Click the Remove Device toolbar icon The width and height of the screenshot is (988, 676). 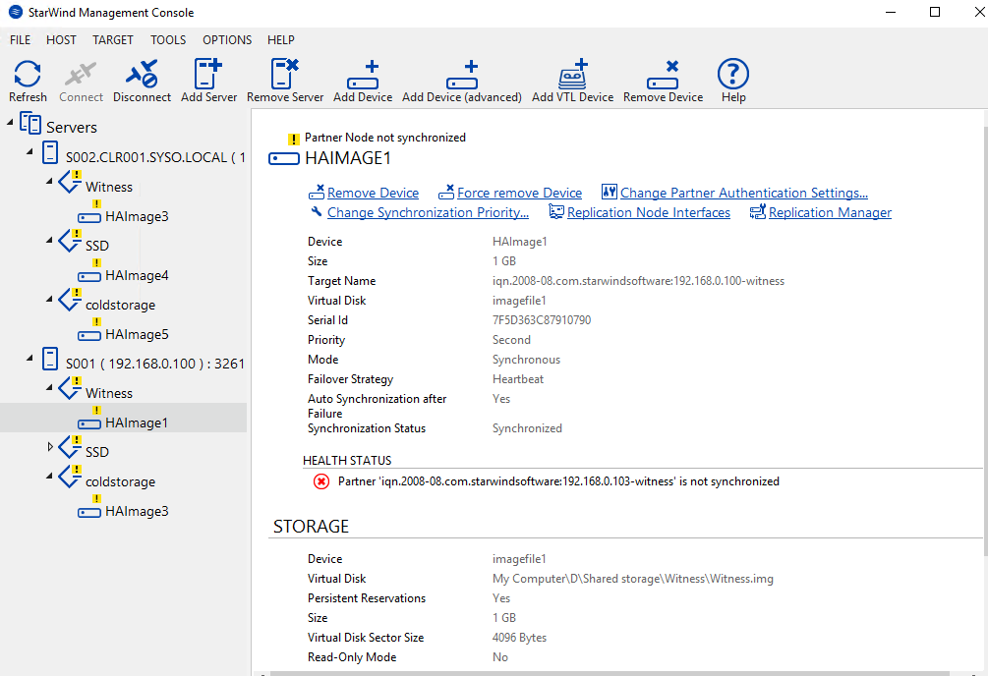click(663, 76)
